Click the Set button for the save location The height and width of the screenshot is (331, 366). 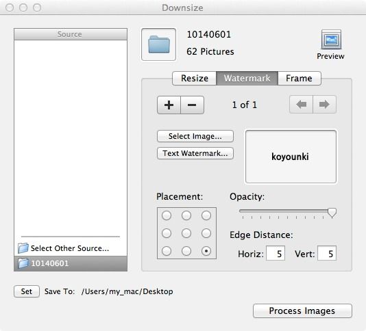tap(27, 291)
